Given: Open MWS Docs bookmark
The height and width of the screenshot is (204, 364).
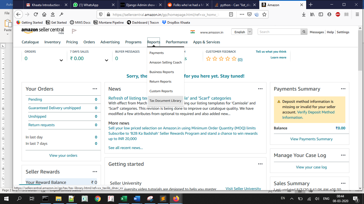Looking at the screenshot, I should 80,23.
